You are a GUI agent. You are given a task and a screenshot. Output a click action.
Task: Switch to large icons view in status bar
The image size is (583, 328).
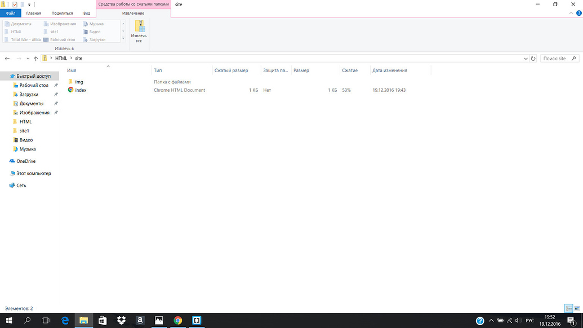point(577,308)
